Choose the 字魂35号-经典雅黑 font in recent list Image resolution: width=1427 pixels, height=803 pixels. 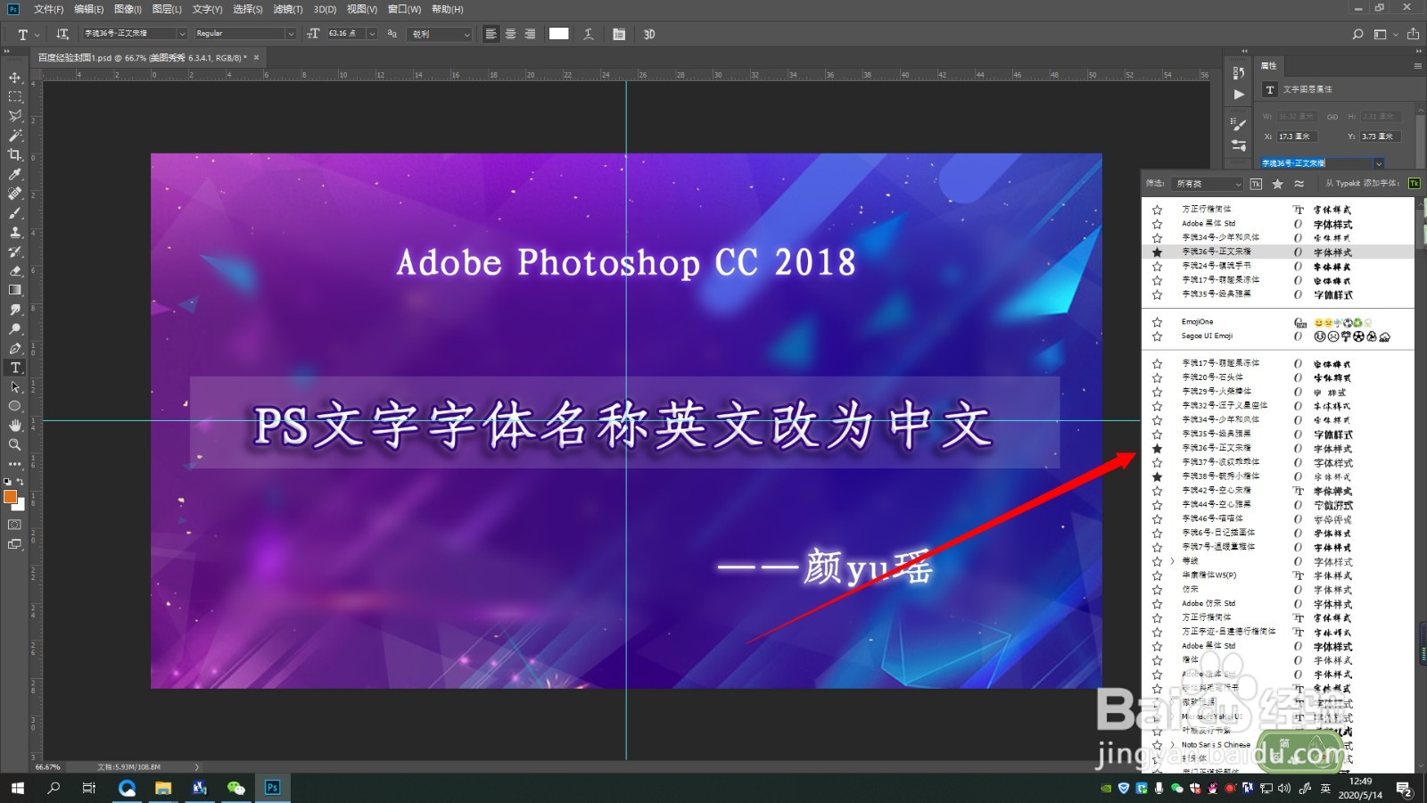pos(1217,294)
